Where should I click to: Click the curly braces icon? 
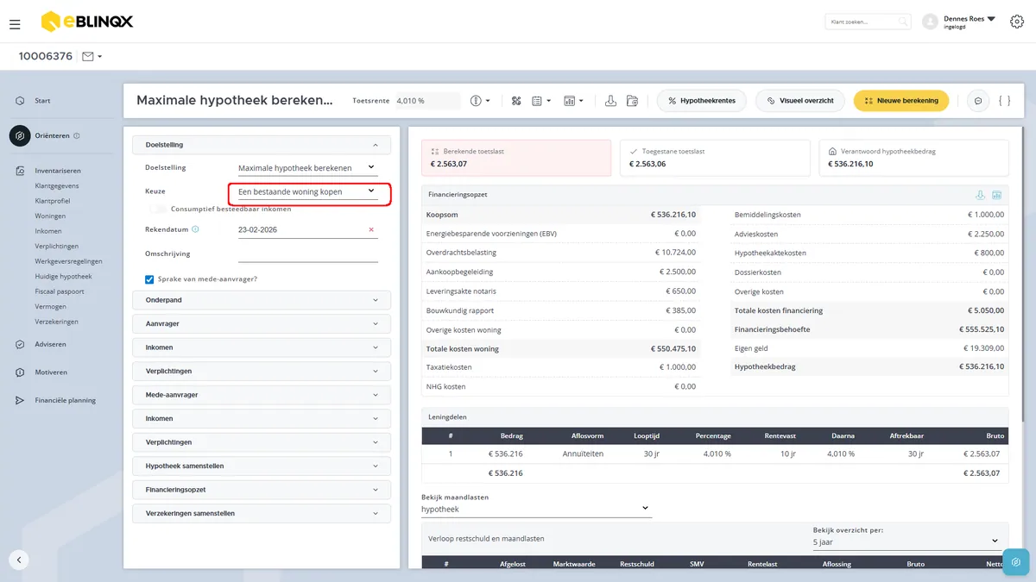(x=1004, y=101)
